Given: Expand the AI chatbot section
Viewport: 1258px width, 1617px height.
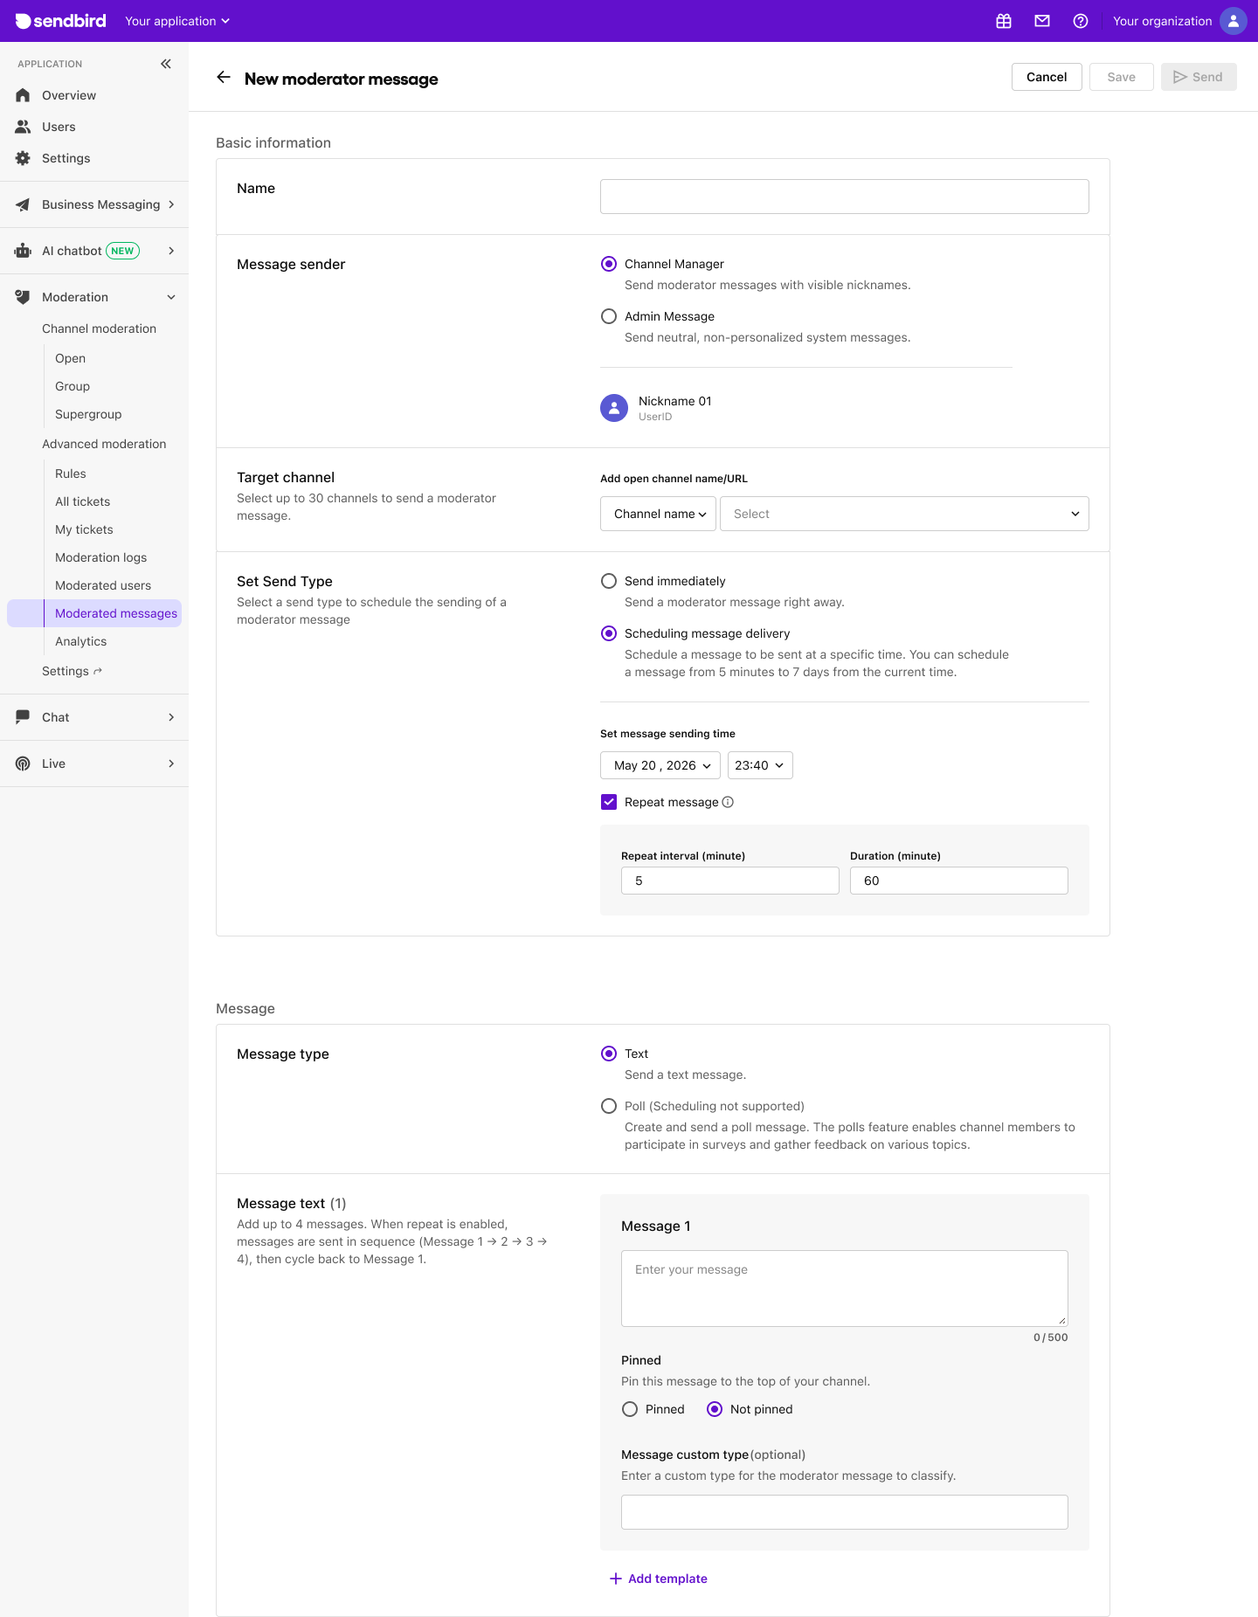Looking at the screenshot, I should pos(171,251).
